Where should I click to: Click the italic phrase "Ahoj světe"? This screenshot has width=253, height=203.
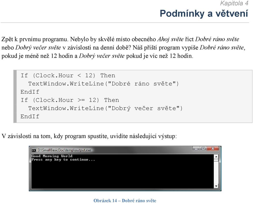tap(170, 39)
